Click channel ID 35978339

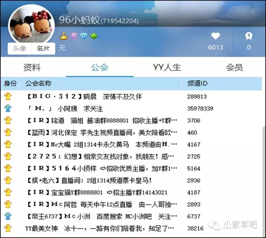point(200,109)
